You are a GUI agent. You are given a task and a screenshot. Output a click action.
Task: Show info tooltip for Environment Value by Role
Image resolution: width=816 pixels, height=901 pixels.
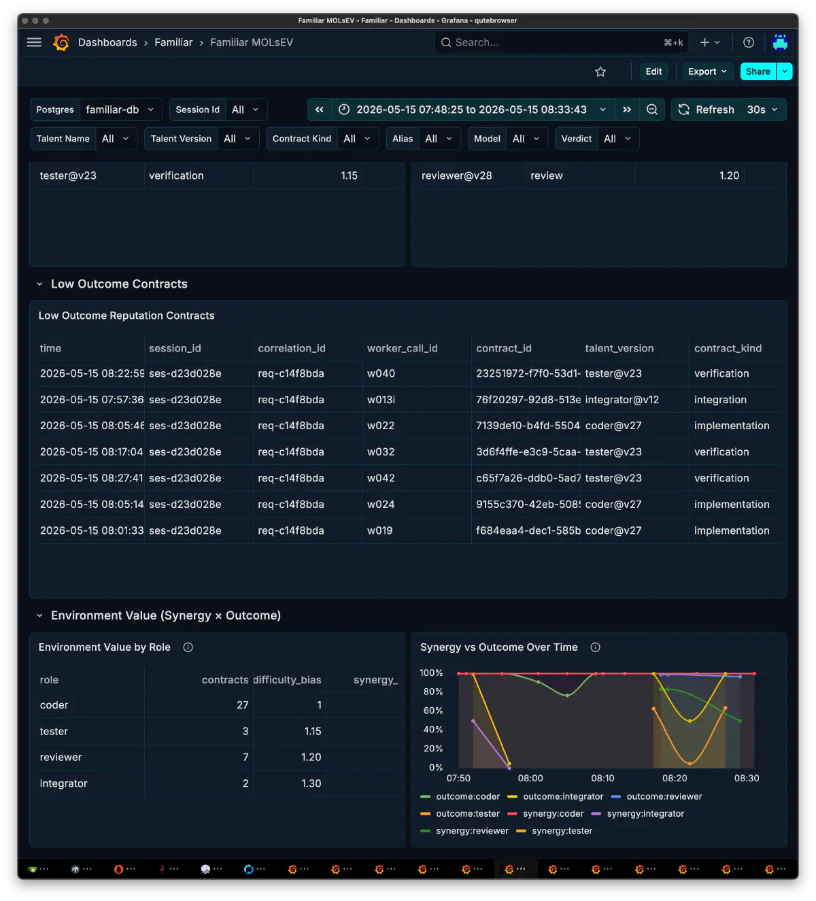pos(188,647)
